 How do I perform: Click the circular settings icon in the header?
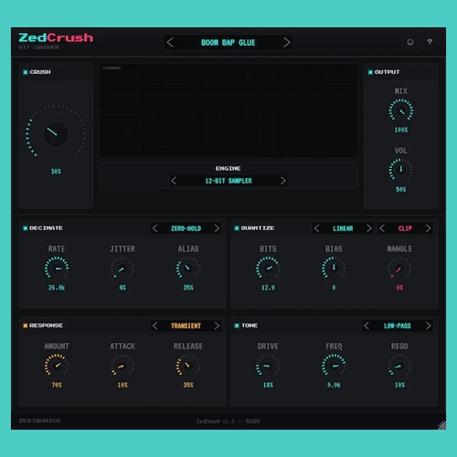(410, 42)
